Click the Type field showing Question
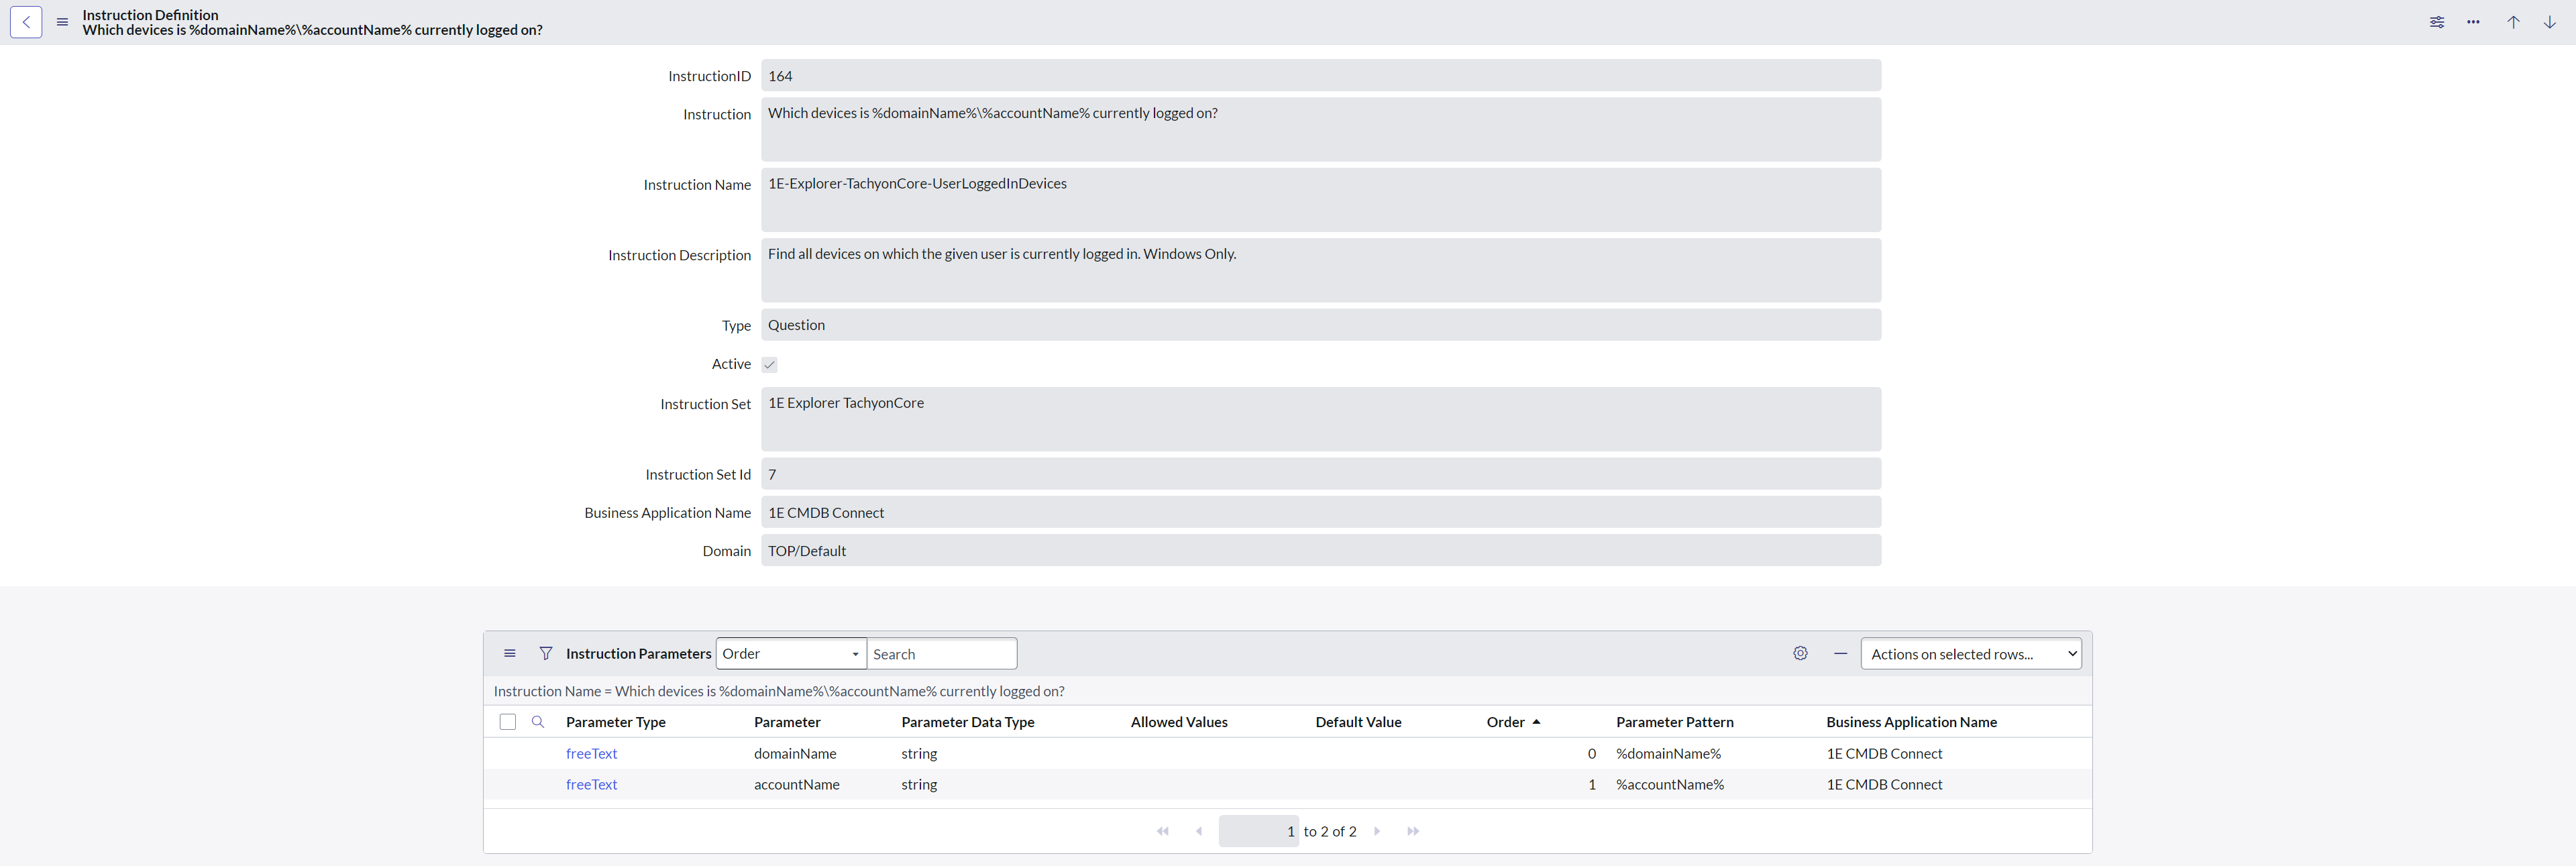Screen dimensions: 2576x866 pos(1321,325)
